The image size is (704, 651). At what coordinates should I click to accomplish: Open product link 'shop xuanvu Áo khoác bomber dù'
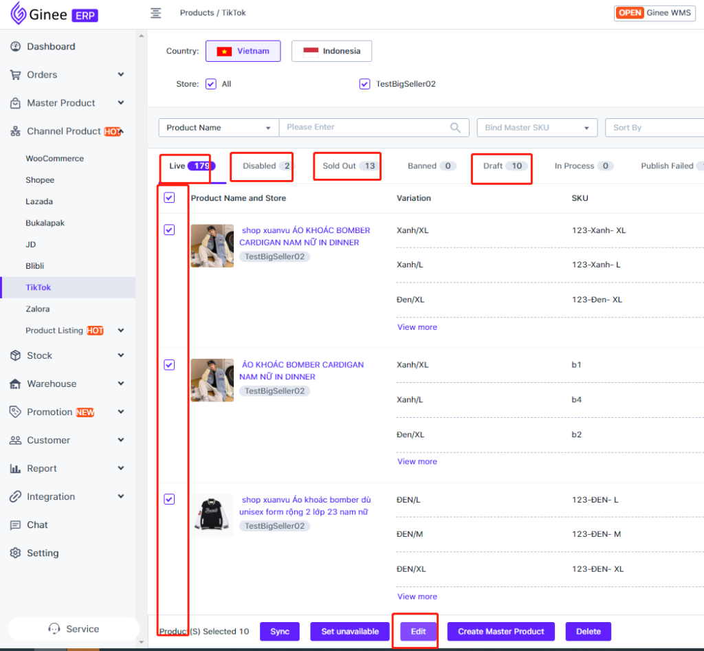pyautogui.click(x=305, y=505)
